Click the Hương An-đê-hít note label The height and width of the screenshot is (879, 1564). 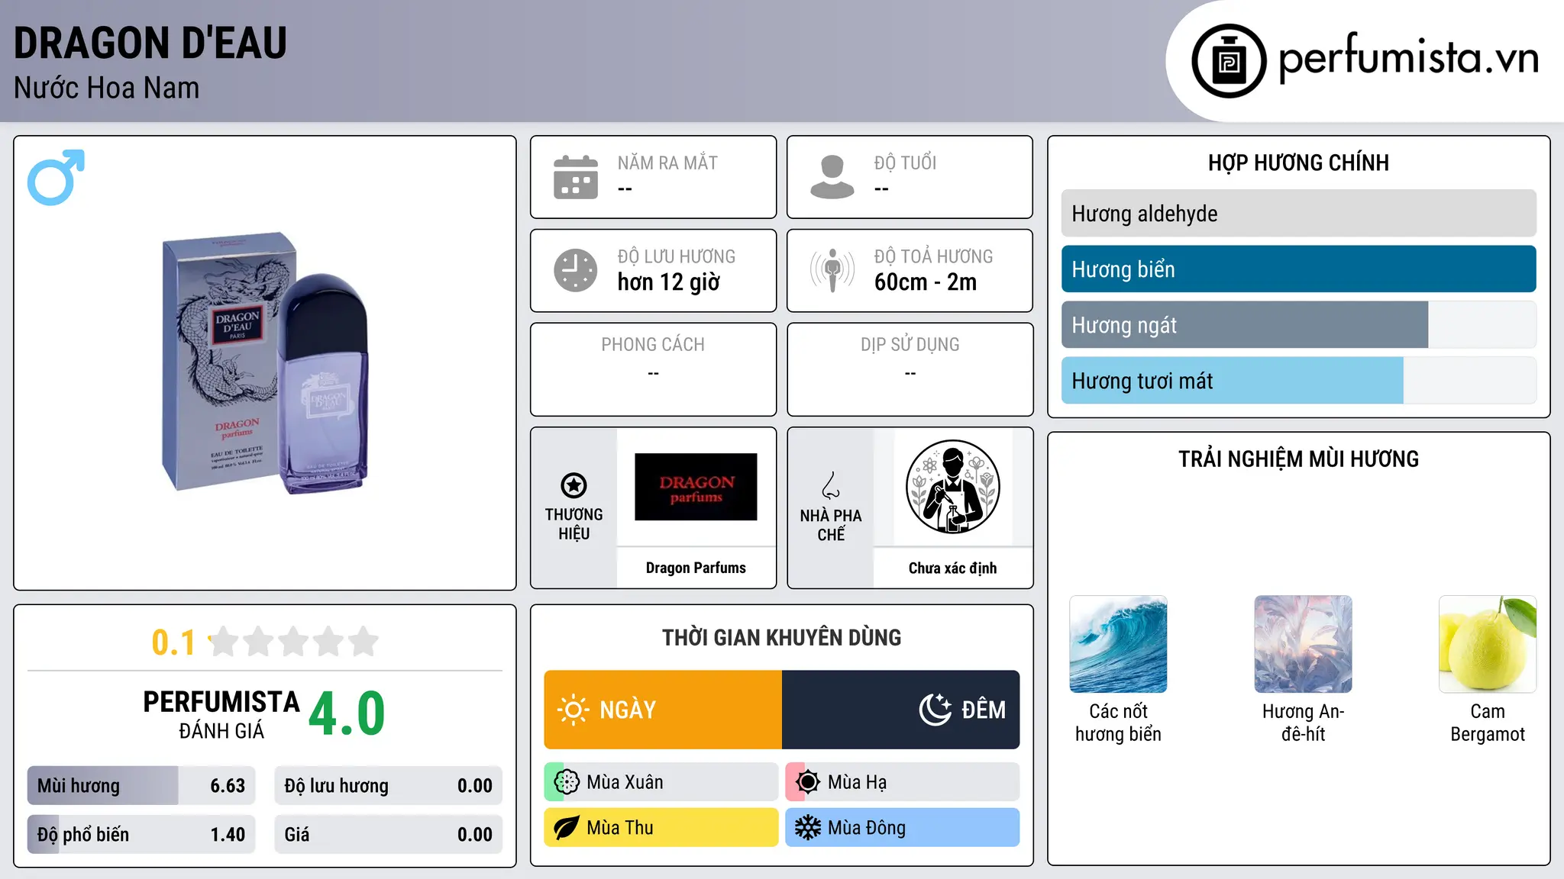(x=1303, y=723)
